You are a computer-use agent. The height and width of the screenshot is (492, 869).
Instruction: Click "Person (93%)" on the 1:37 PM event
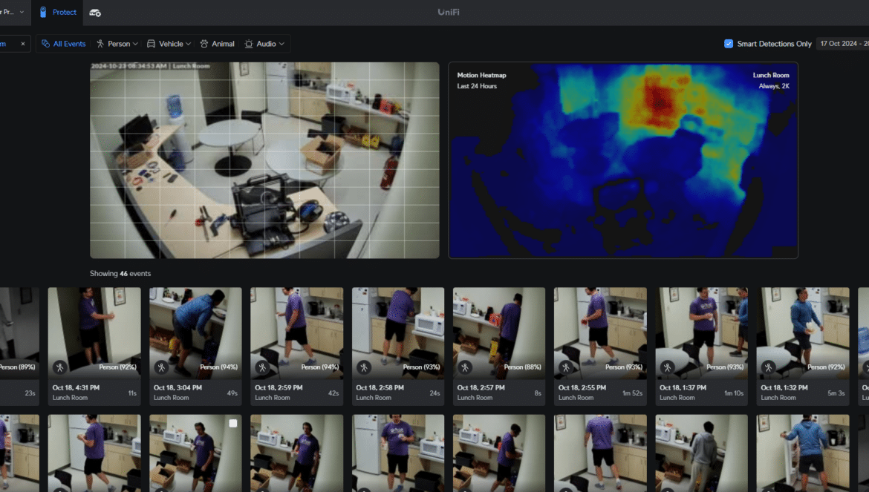point(724,367)
